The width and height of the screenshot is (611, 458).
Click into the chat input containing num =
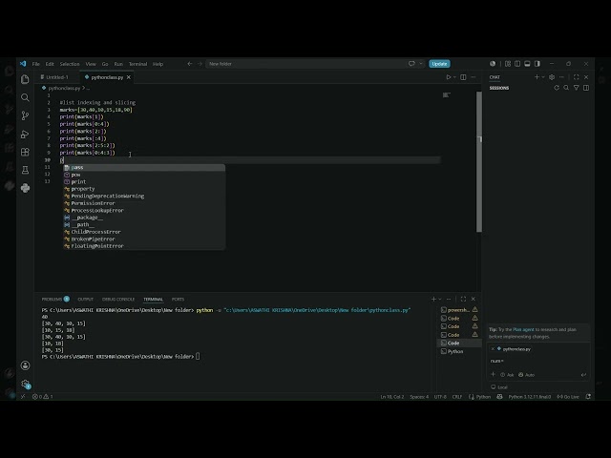[537, 361]
